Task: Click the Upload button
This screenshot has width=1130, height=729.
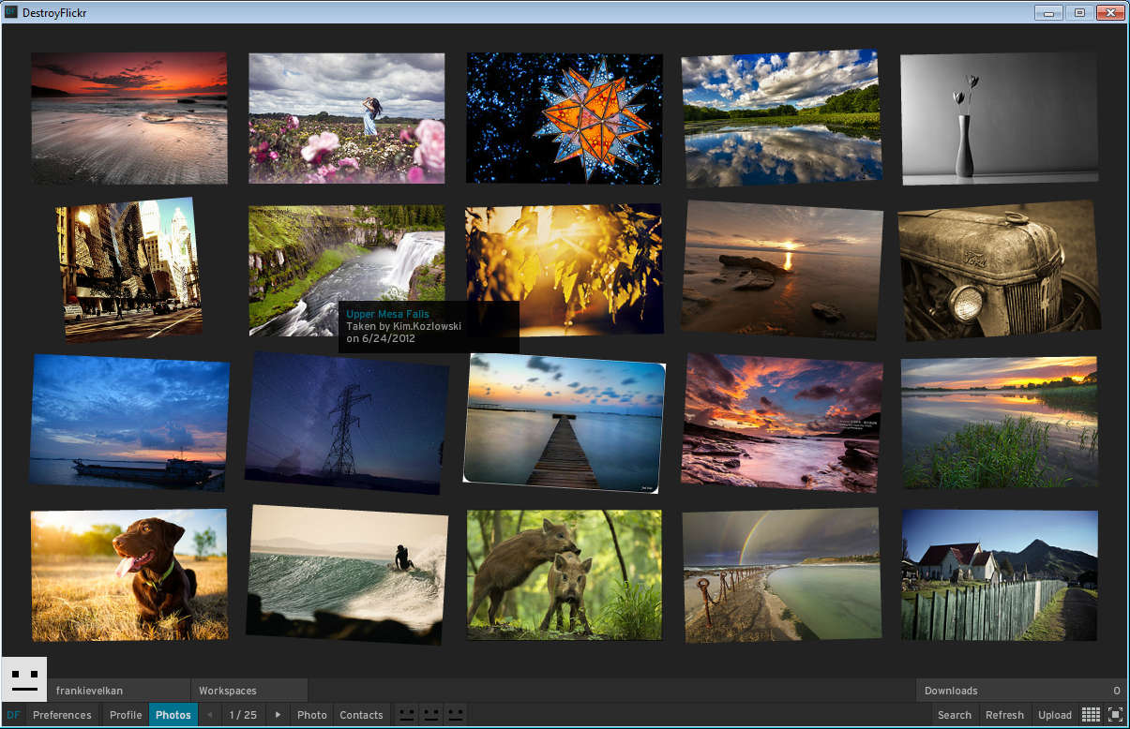Action: [1054, 715]
